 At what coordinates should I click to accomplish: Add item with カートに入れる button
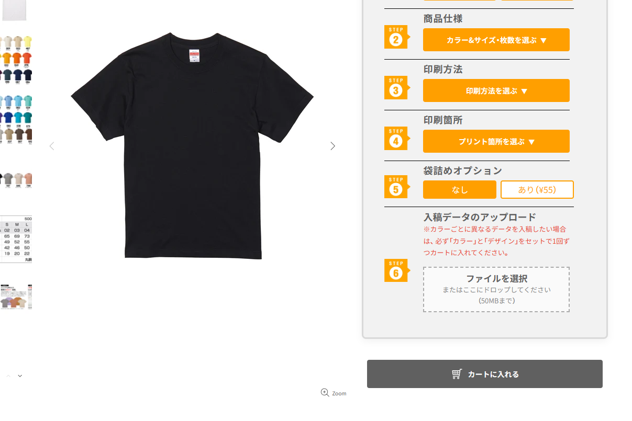(485, 374)
